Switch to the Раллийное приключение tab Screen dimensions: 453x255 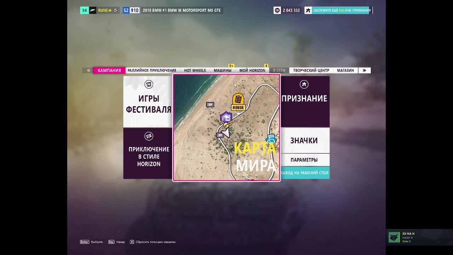152,70
